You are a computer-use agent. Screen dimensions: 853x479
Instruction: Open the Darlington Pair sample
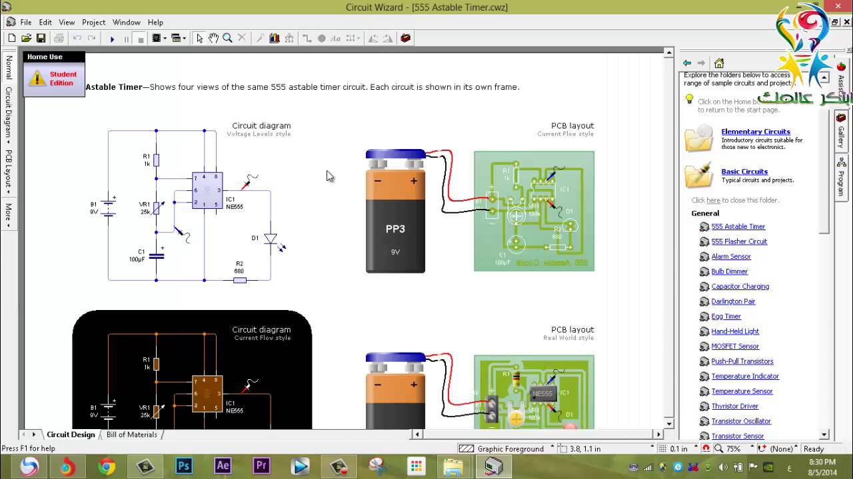click(x=733, y=301)
